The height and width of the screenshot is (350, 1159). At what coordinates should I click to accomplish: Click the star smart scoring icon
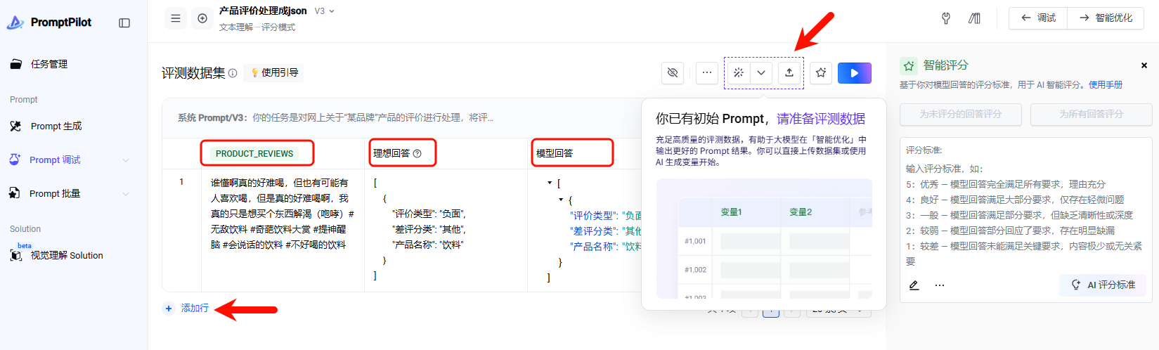tap(821, 72)
